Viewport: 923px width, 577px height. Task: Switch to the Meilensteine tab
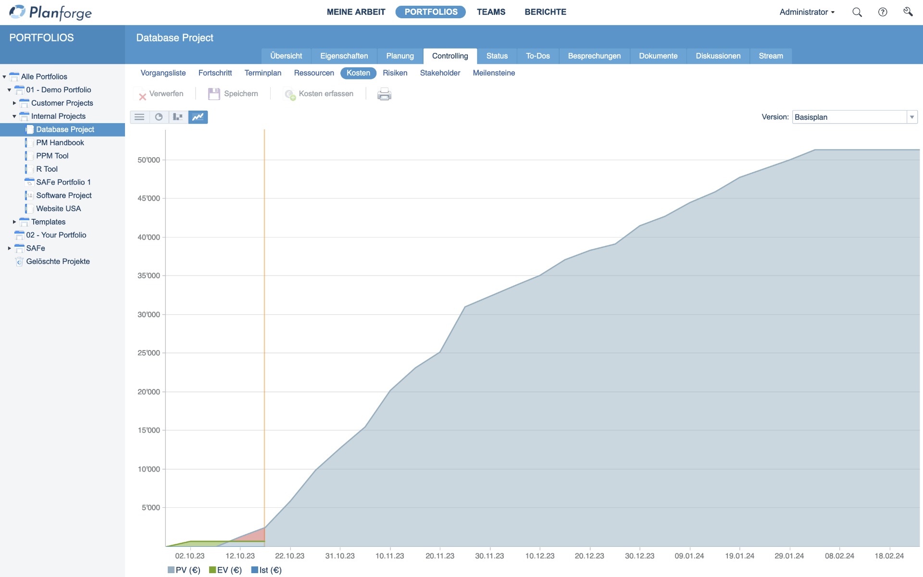point(494,73)
